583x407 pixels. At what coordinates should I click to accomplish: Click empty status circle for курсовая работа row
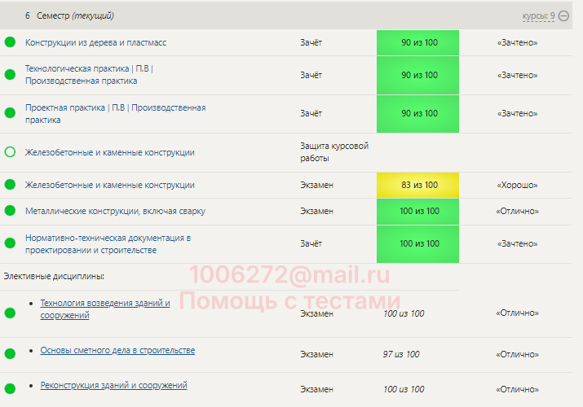coord(10,152)
